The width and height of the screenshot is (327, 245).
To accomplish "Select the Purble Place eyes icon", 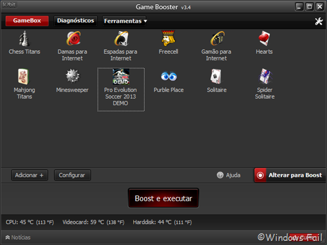I will 169,76.
